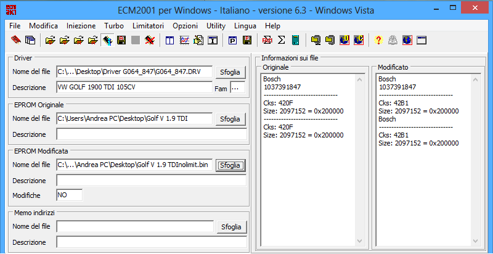
Task: Click EPROM Originale file name field
Action: pos(134,119)
